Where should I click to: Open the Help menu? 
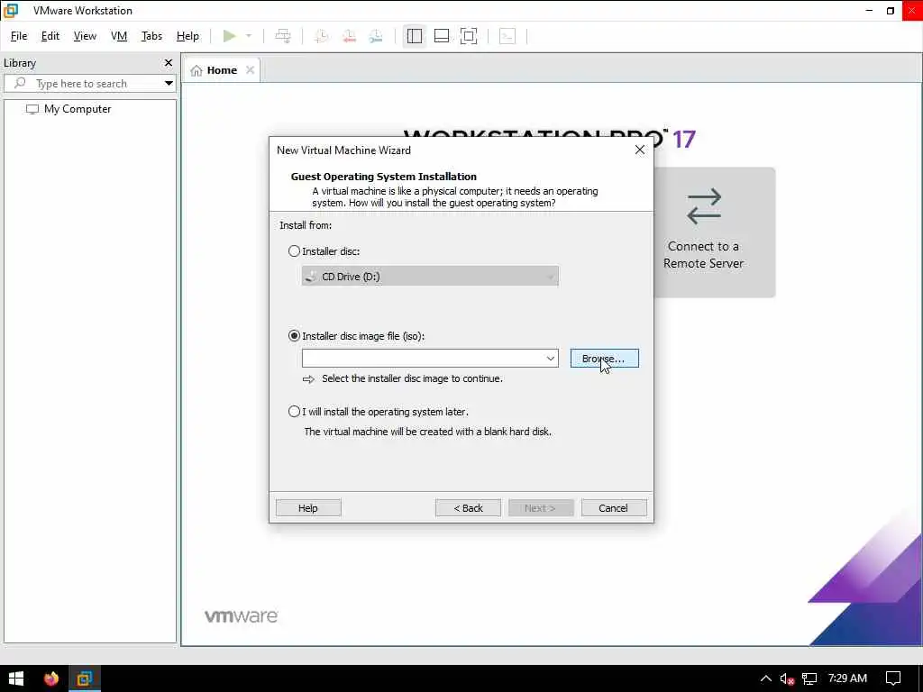[x=187, y=36]
